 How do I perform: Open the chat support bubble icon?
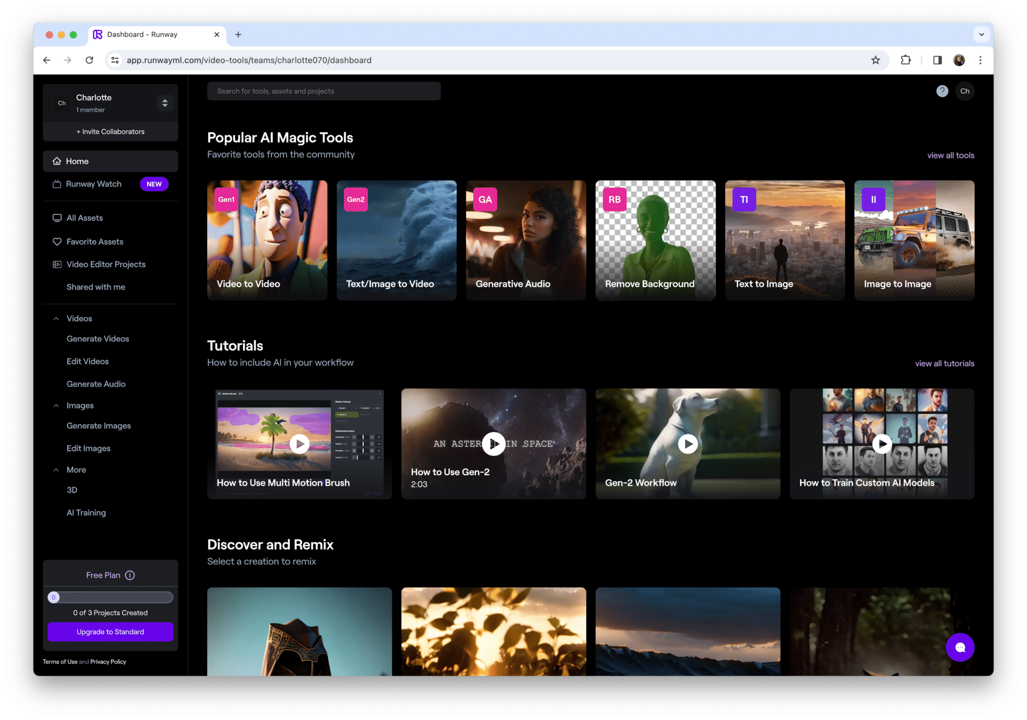(960, 647)
